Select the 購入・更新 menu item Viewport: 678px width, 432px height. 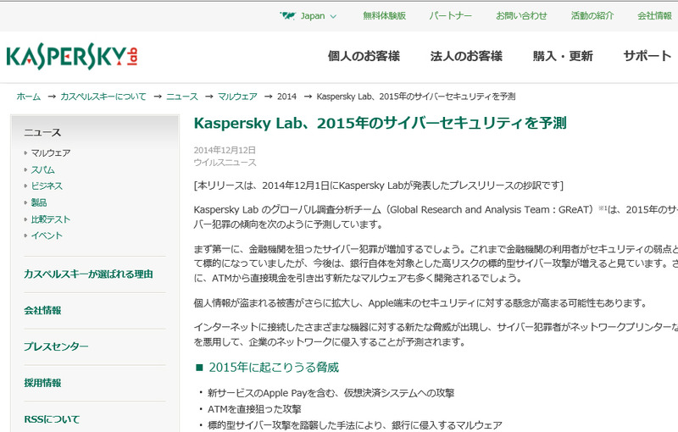point(563,57)
